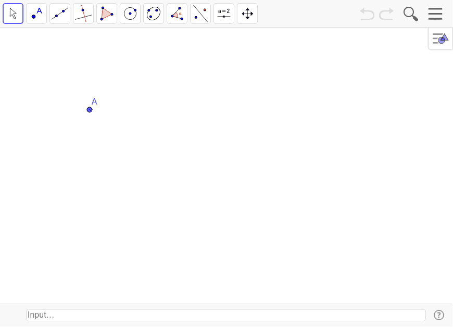Image resolution: width=453 pixels, height=327 pixels.
Task: Click the label of point A
Action: point(94,101)
